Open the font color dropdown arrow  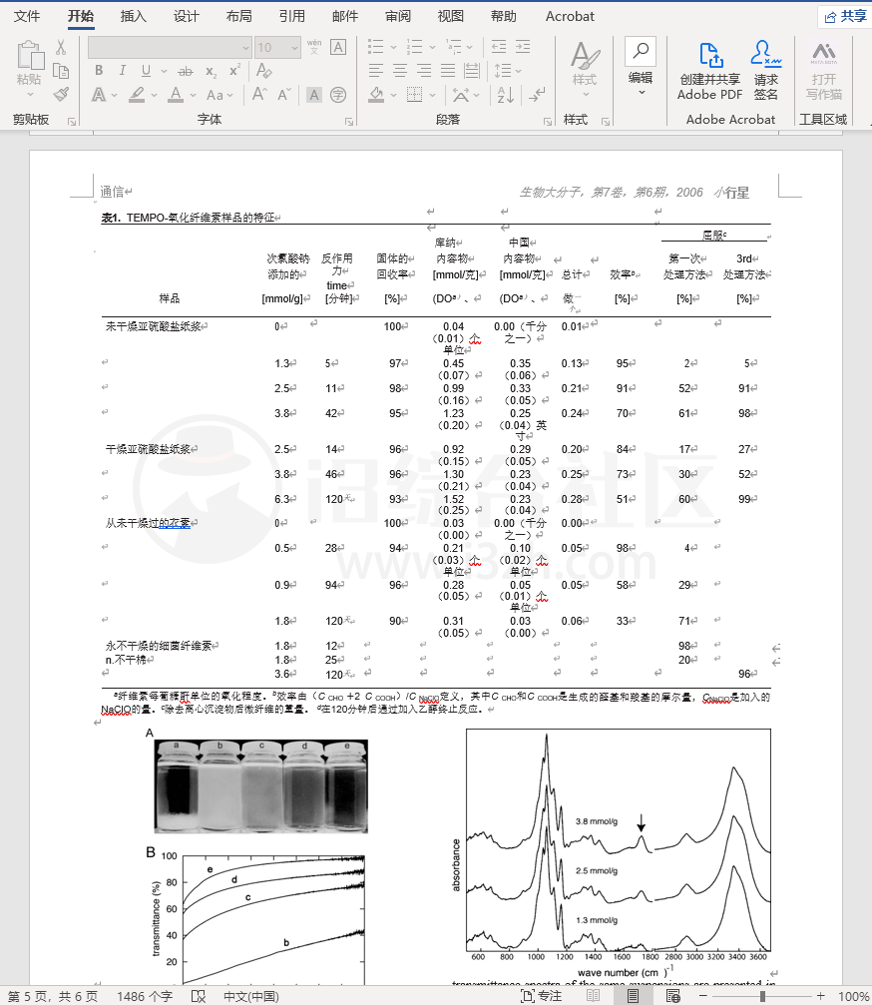tap(193, 96)
